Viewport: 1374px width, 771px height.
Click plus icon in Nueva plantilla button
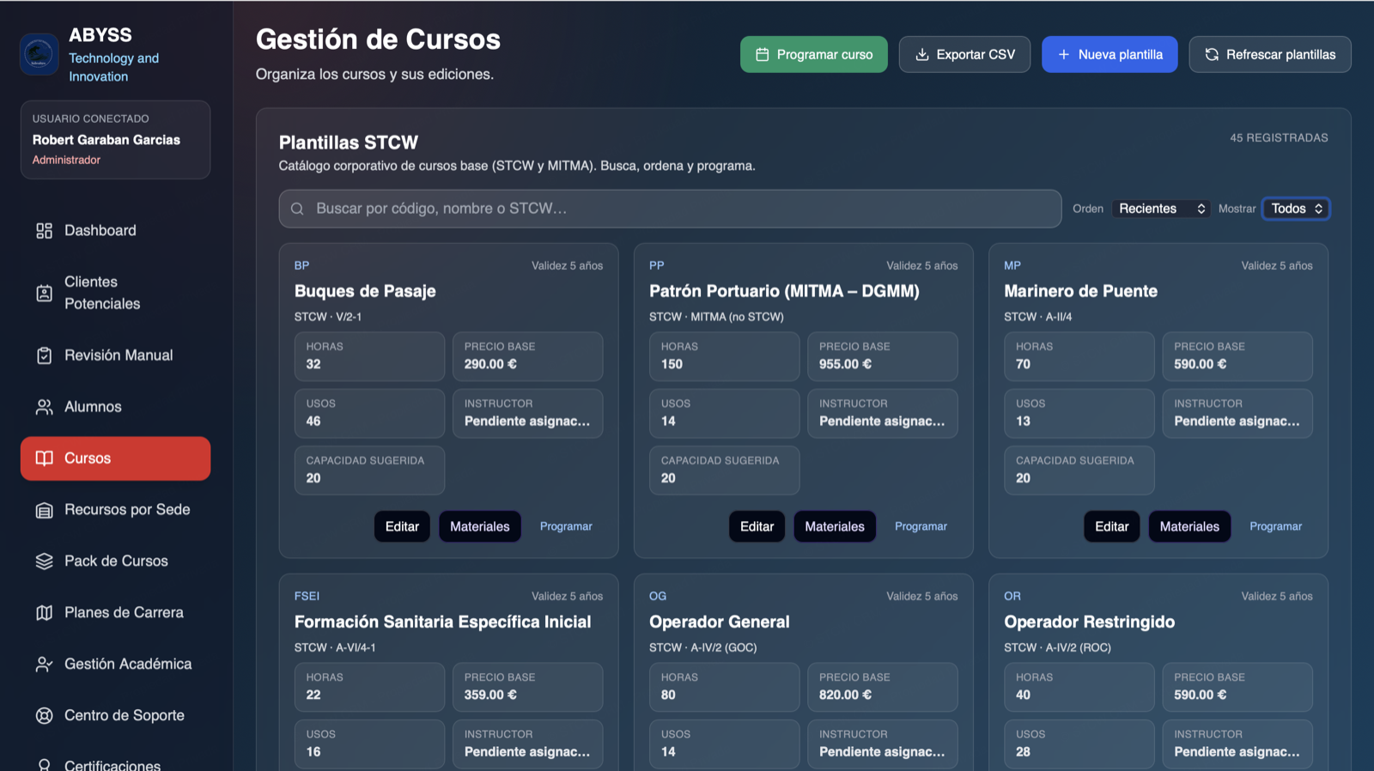pos(1063,55)
